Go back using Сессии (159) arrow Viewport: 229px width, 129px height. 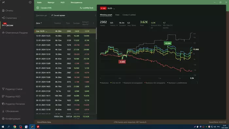pyautogui.click(x=38, y=8)
